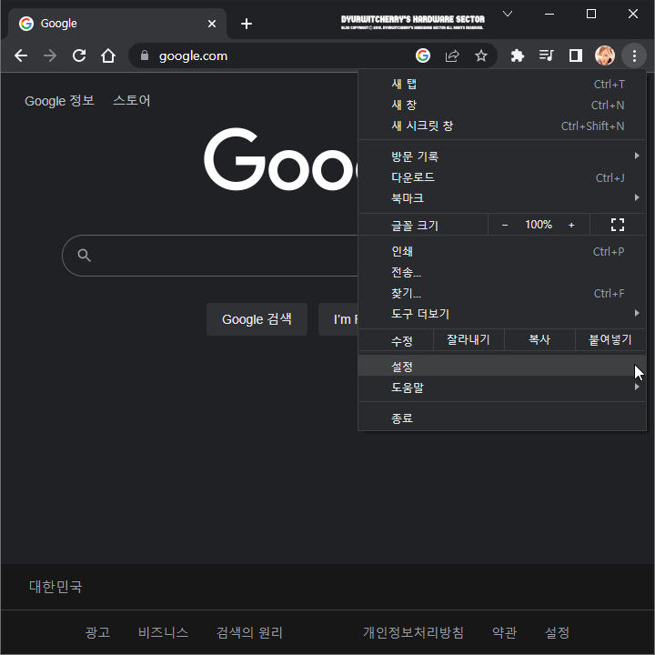Screen dimensions: 655x655
Task: Open the 검색의 원리 footer link
Action: pyautogui.click(x=249, y=632)
